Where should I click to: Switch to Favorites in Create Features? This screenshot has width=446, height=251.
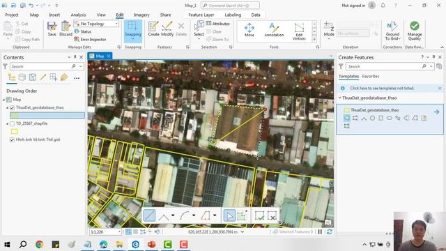[x=370, y=76]
